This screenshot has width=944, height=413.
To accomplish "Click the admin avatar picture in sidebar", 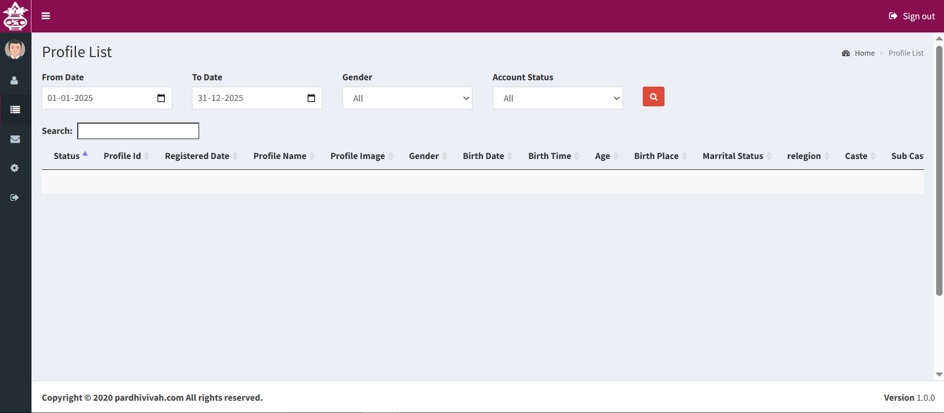I will [15, 49].
